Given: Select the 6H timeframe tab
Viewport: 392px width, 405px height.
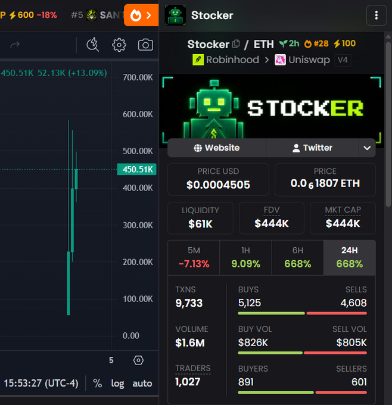Looking at the screenshot, I should coord(297,258).
